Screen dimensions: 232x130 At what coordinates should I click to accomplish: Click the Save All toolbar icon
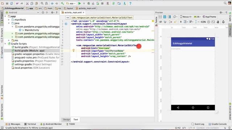tap(7, 3)
